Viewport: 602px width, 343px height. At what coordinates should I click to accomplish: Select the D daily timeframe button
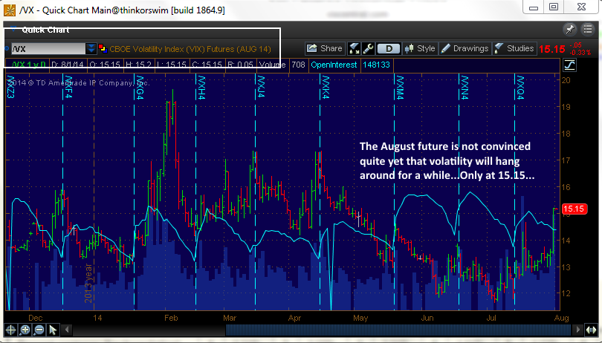click(388, 48)
